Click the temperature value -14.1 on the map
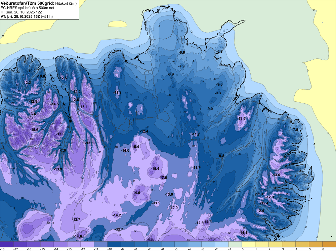The image size is (336, 251). pos(243,233)
